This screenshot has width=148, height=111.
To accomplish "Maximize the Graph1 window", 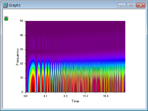I will [x=131, y=5].
